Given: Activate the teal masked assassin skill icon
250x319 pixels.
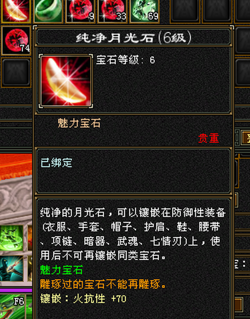Looking at the screenshot, I should (12, 269).
